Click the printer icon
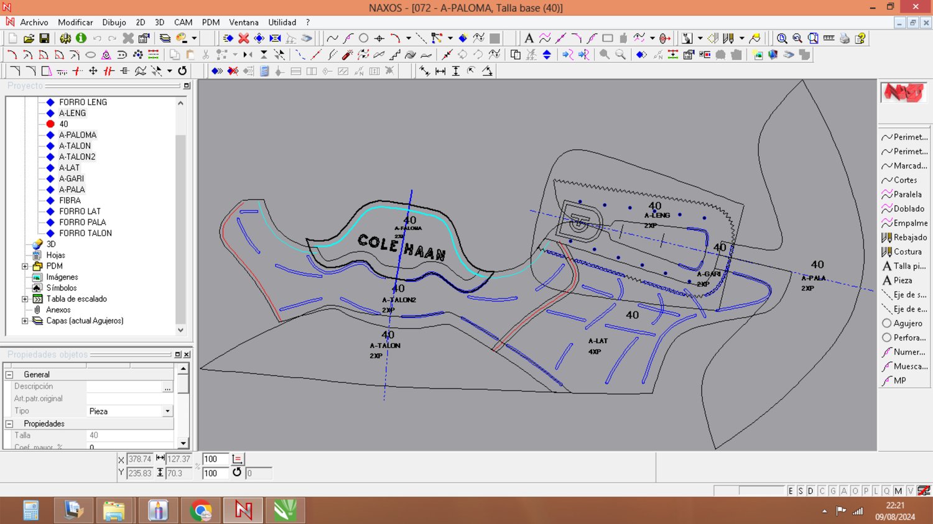 845,39
